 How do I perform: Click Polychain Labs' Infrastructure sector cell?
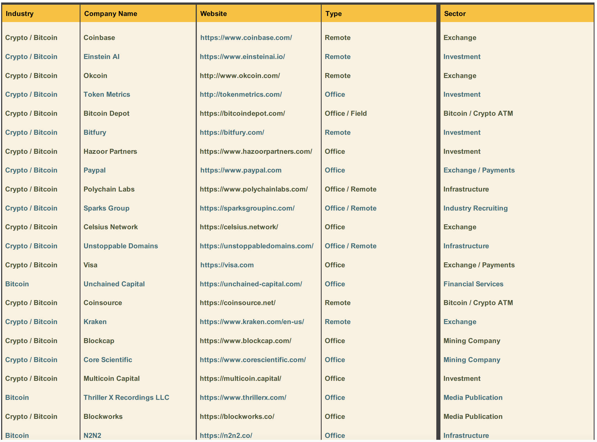pos(466,189)
